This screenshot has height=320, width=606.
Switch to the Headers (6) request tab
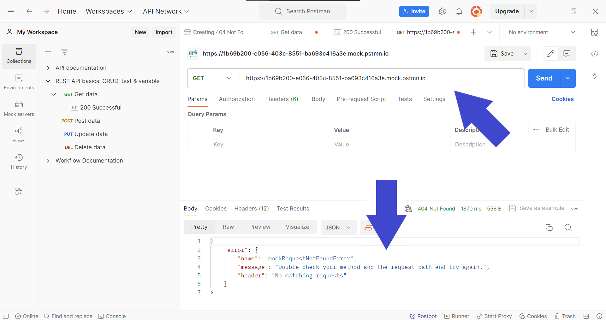282,99
